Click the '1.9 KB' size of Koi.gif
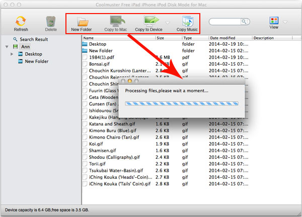 162,144
